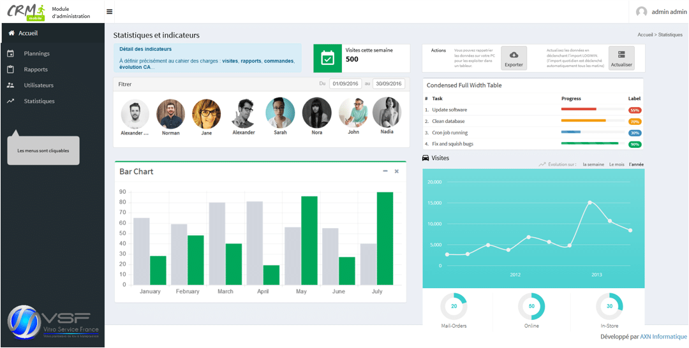Select Alexander's avatar with glasses

click(x=244, y=113)
